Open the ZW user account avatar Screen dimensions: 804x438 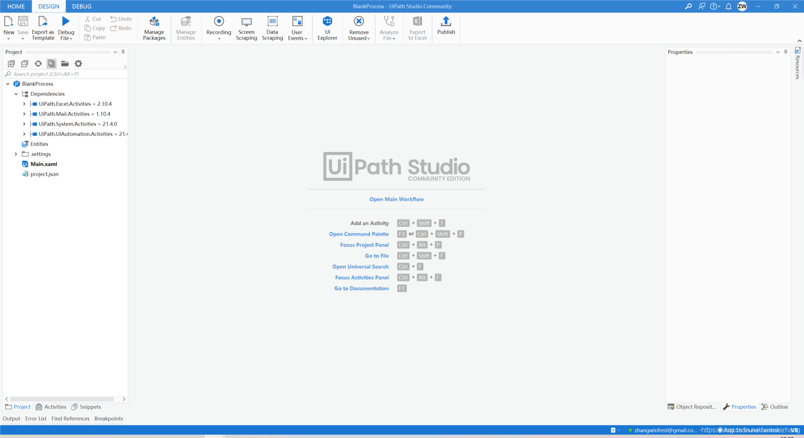(742, 6)
